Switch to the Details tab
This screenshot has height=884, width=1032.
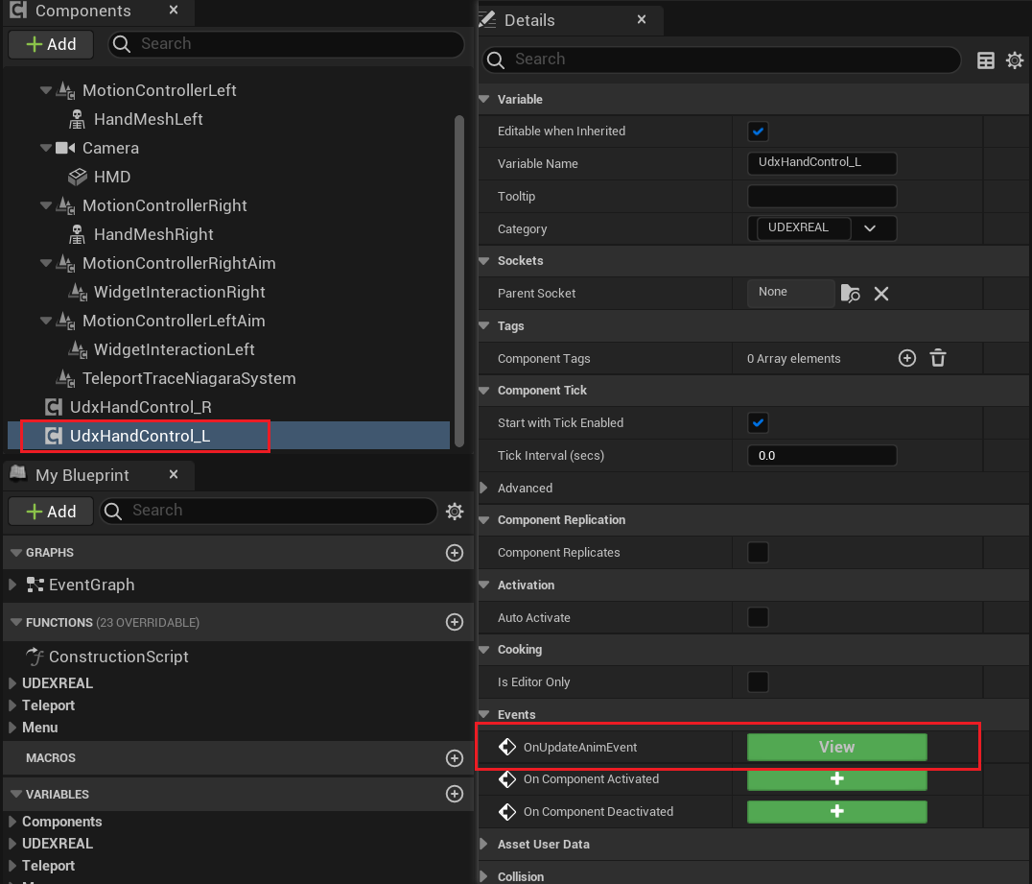[528, 20]
